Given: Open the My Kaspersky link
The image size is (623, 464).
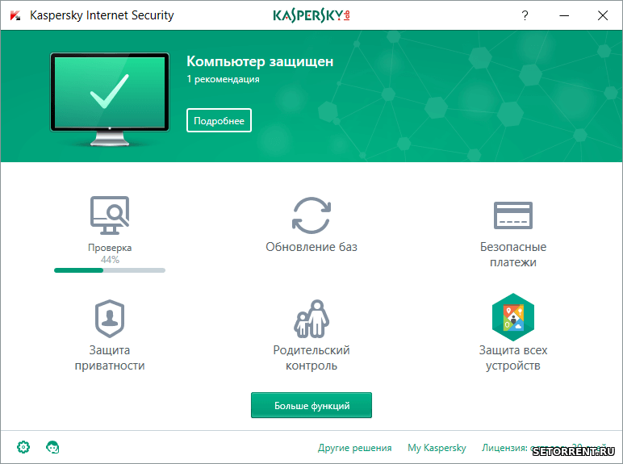Looking at the screenshot, I should pos(437,448).
